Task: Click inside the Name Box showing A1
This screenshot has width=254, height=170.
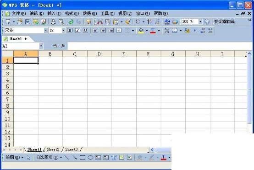Action: coord(21,46)
